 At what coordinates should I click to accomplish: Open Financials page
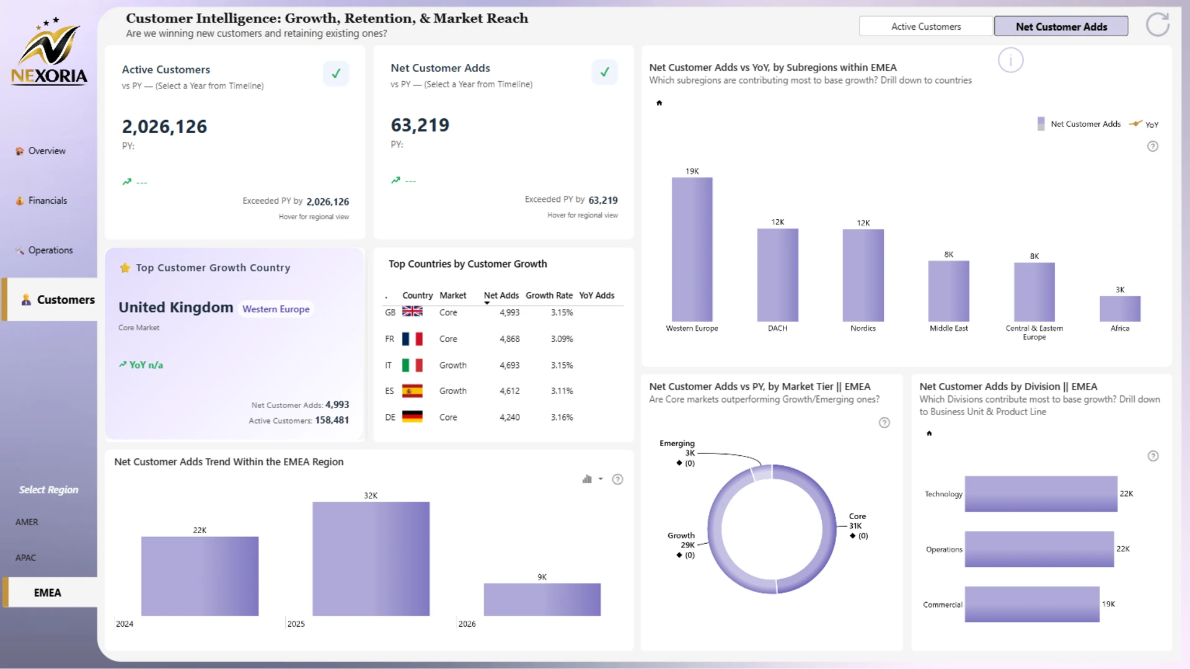point(47,201)
